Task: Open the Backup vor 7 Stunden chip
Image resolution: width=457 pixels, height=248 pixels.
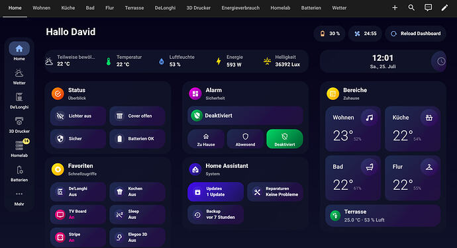Action: click(216, 214)
